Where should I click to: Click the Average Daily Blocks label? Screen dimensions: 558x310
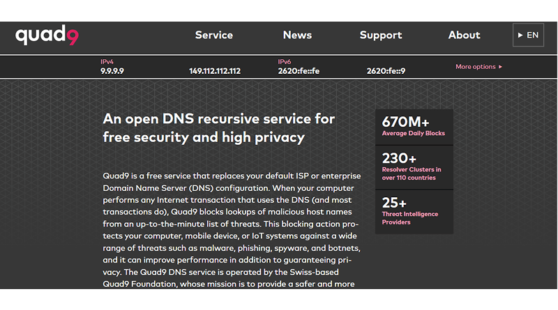click(413, 133)
